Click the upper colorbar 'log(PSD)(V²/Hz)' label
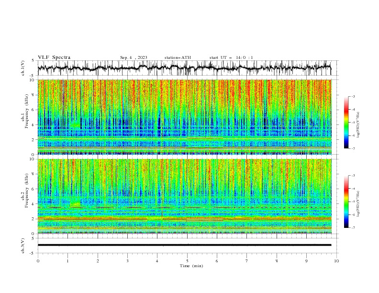 358,125
